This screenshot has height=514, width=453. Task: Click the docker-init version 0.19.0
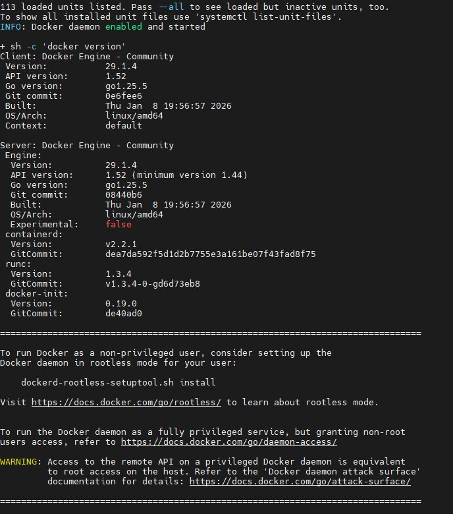(121, 303)
